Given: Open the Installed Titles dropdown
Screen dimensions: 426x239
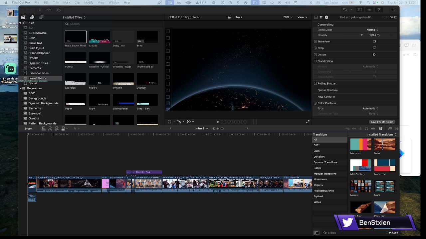Looking at the screenshot, I should pyautogui.click(x=74, y=17).
